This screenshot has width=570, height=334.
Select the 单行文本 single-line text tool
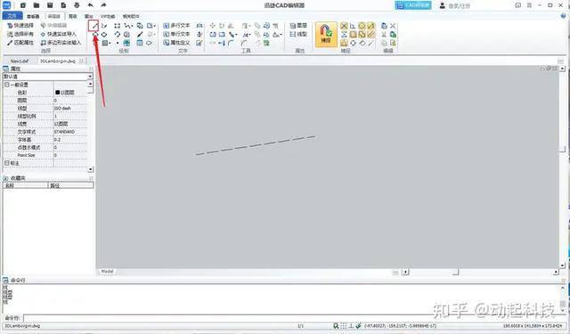[x=176, y=34]
